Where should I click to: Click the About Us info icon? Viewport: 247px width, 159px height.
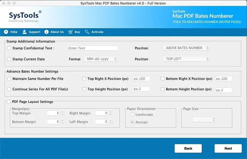point(47,32)
